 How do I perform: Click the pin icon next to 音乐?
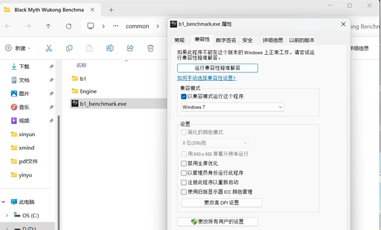[52, 107]
